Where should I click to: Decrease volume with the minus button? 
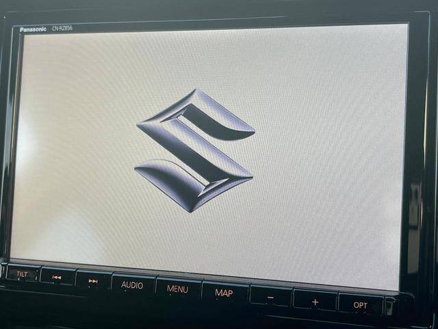click(x=270, y=297)
